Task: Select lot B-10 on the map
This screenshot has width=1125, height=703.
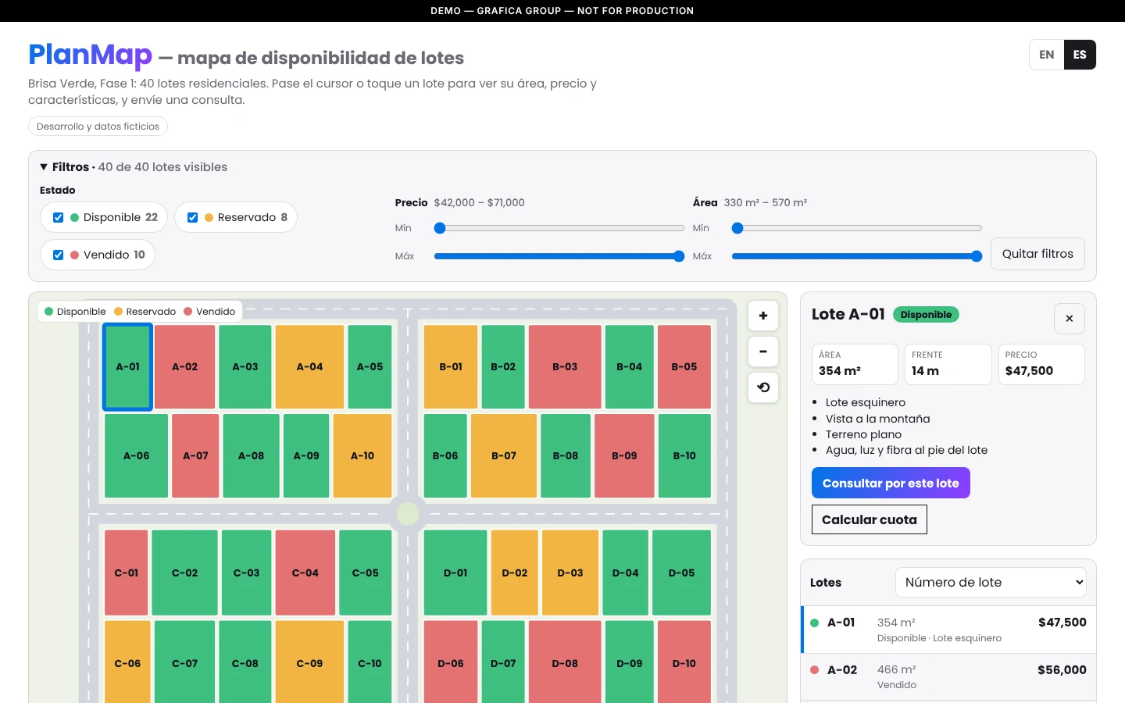Action: [x=684, y=456]
